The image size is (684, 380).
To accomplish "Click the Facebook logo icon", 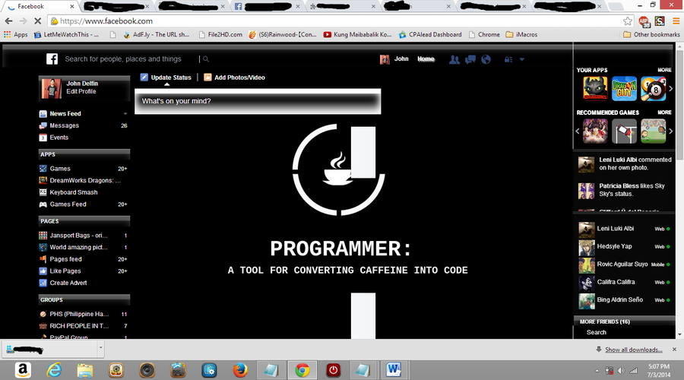I will [x=52, y=59].
